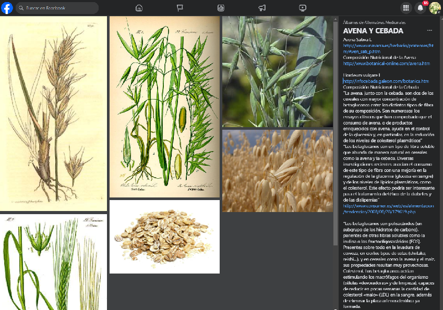Open the golden oat field photograph
The width and height of the screenshot is (443, 310).
278,171
